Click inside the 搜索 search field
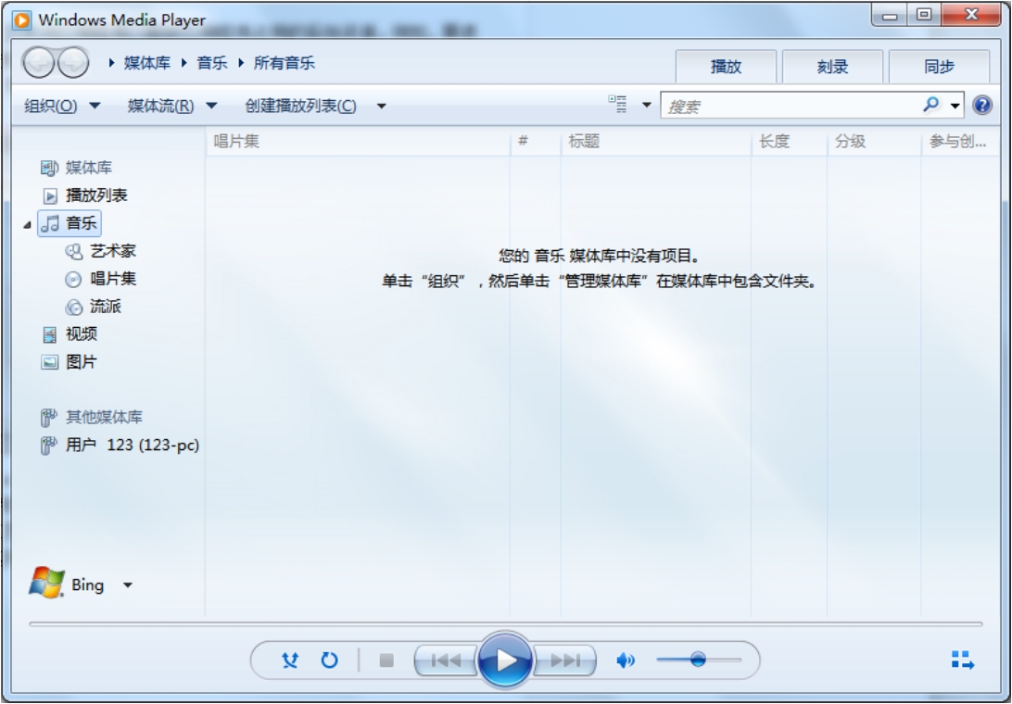Screen dimensions: 1012x704 (x=791, y=106)
